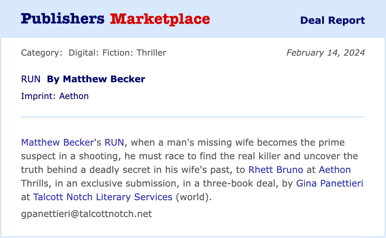Open Talcott Notch Literary Services link
386x238 pixels.
103,197
